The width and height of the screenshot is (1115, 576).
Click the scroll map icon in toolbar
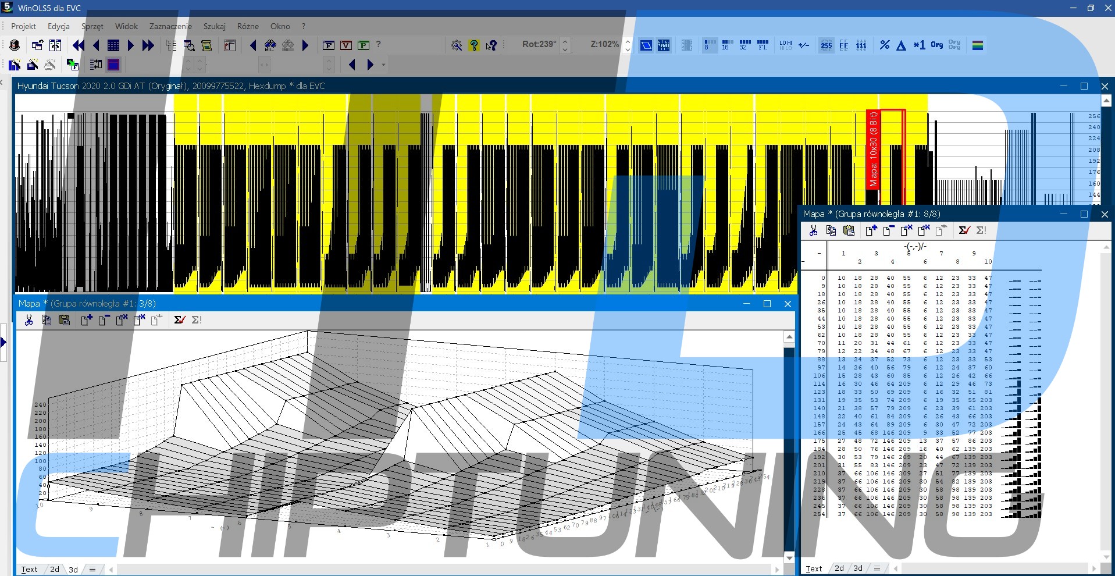point(206,45)
